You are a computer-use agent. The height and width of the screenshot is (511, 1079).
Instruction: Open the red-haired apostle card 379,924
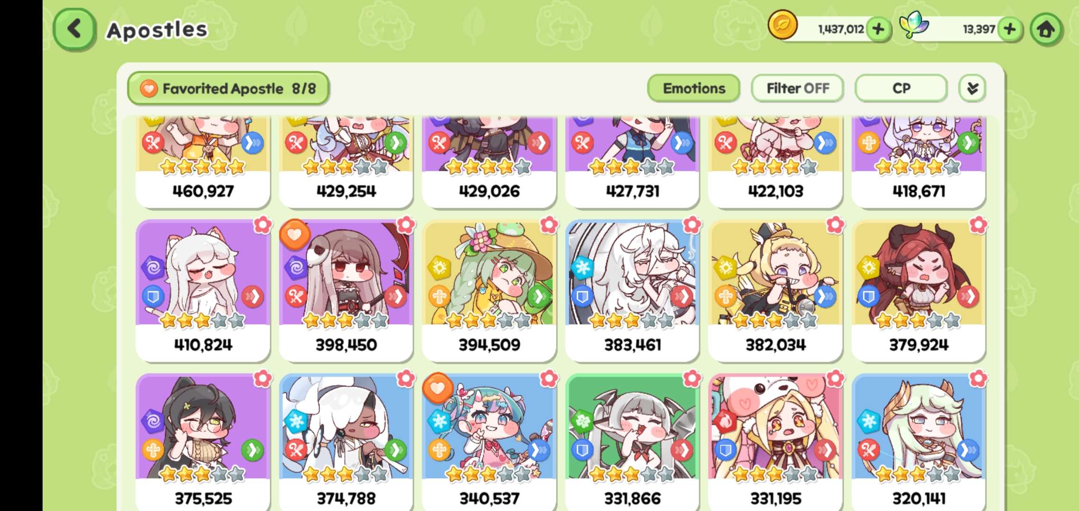tap(919, 291)
